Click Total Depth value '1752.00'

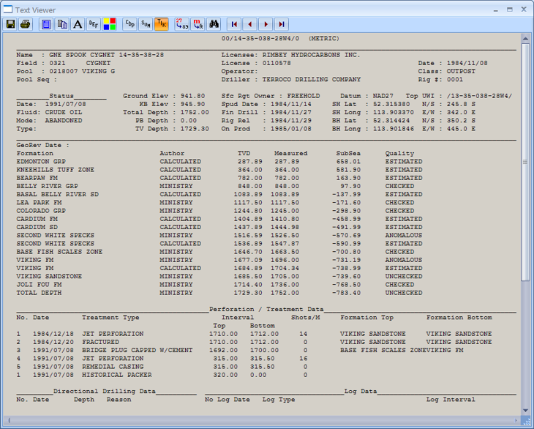[195, 112]
